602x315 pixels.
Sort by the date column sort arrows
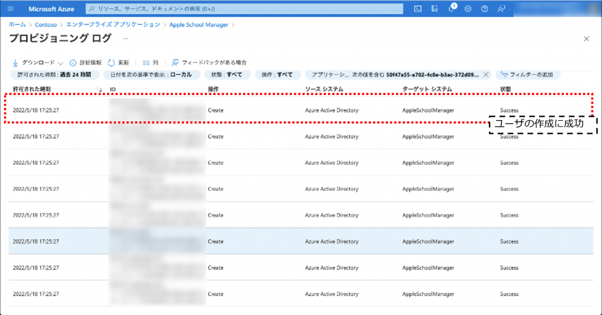99,89
